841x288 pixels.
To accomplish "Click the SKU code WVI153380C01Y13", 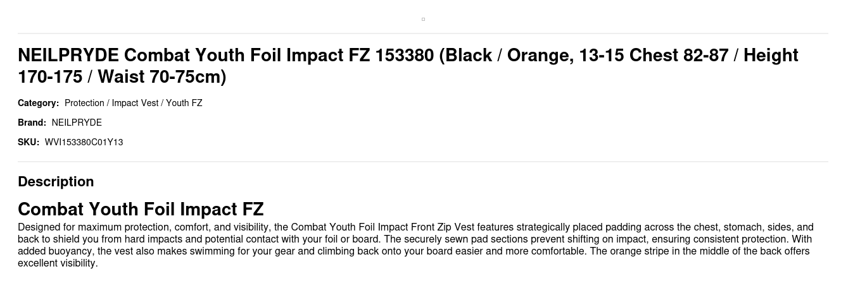I will 84,142.
